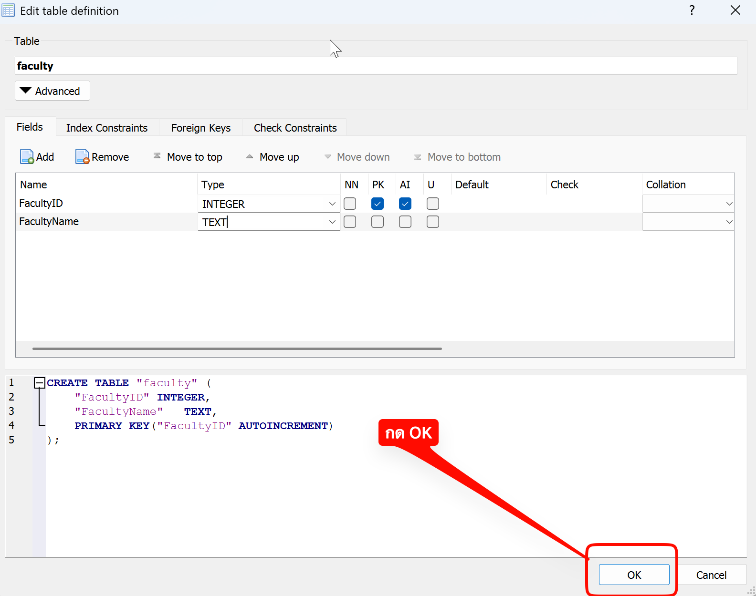Collapse the SQL code fold marker

coord(40,383)
